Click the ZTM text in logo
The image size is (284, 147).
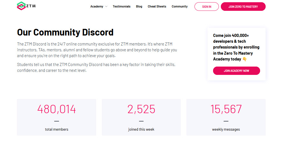[31, 6]
